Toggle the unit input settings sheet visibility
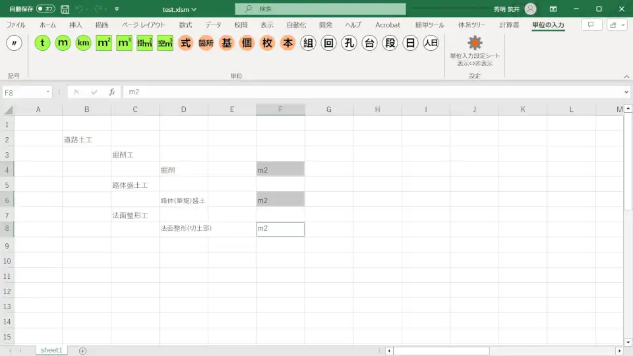The height and width of the screenshot is (356, 633). pos(474,51)
